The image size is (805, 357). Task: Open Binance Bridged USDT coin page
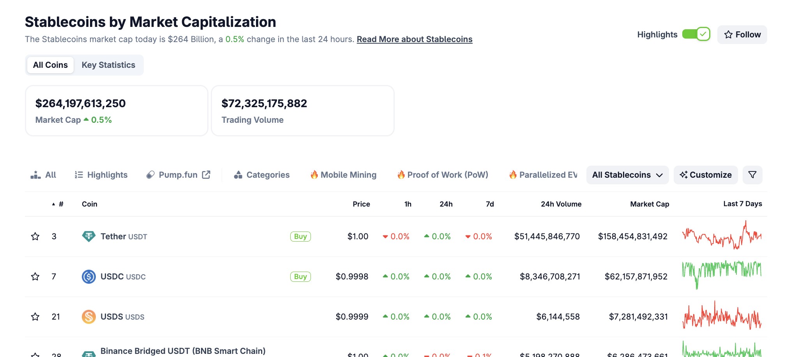(x=183, y=351)
